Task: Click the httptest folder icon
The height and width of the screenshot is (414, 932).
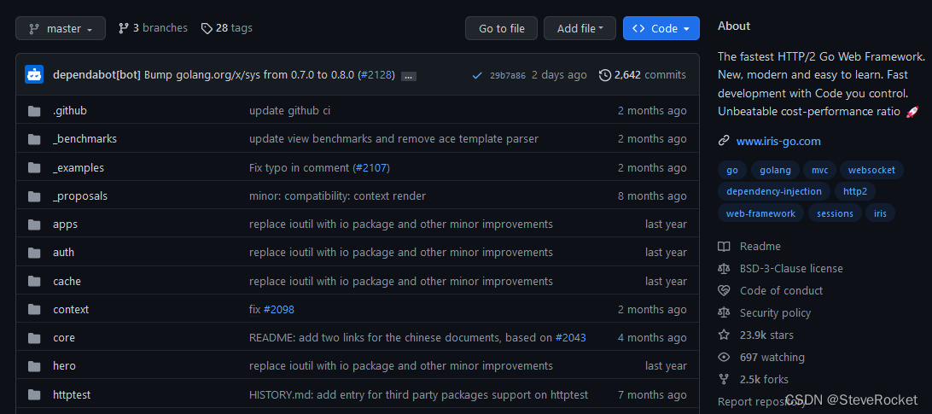Action: click(34, 395)
